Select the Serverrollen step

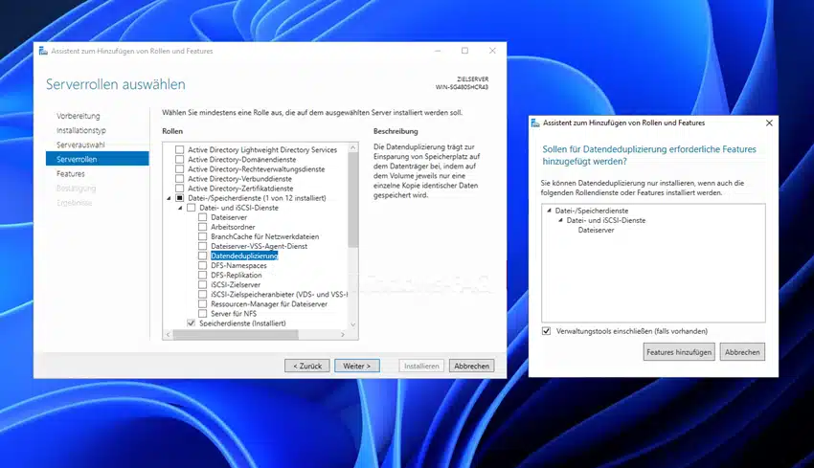tap(97, 159)
